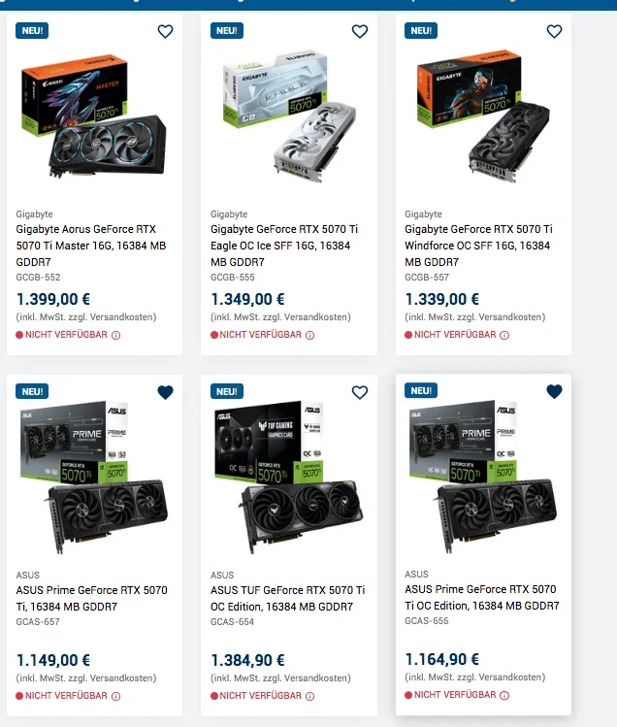
Task: Open ASUS TUF GeForce RTX 5070 Ti OC title
Action: (x=287, y=598)
